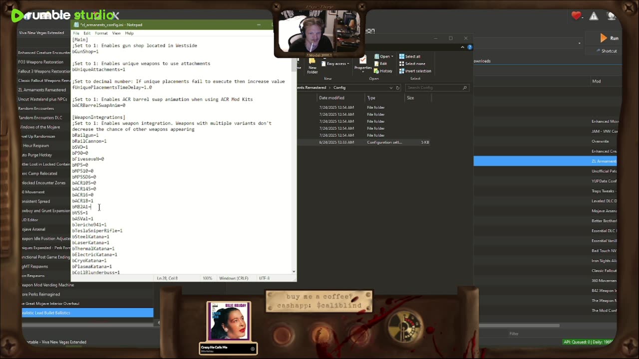Screen dimensions: 639x359
Task: Select Mojave Arsenal row in right list
Action: point(604,211)
